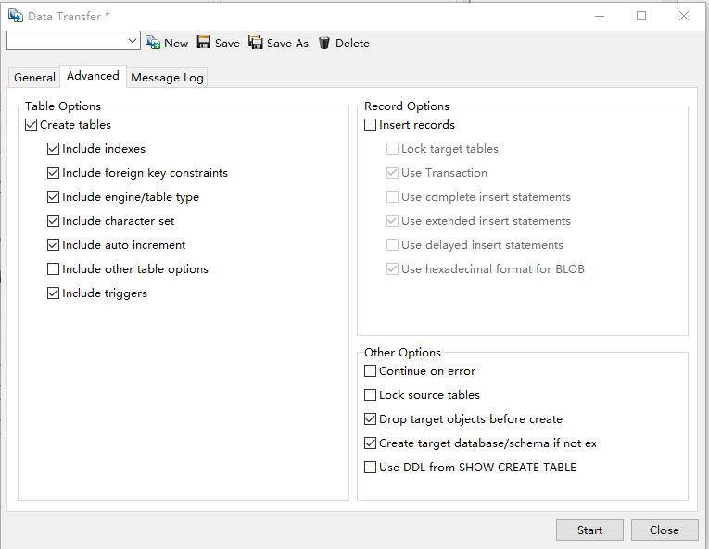Enable Include other table options
The image size is (709, 549).
pos(53,268)
